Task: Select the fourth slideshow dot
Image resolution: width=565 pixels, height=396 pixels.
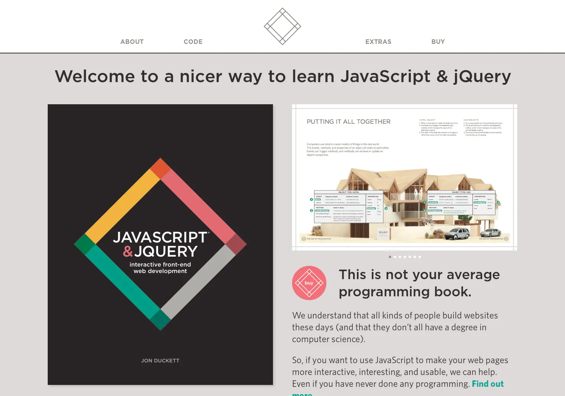Action: 405,257
